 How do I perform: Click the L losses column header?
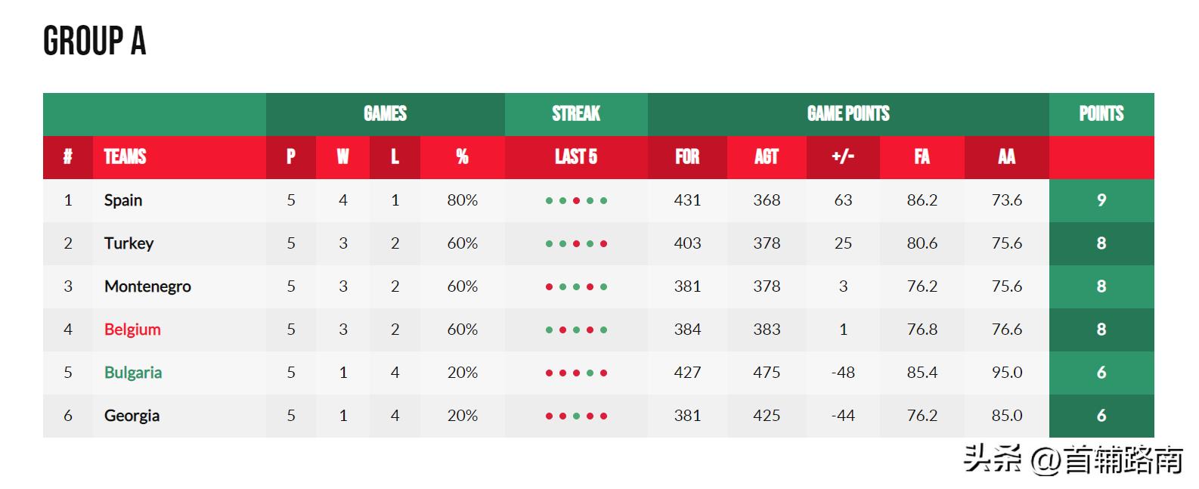tap(395, 157)
